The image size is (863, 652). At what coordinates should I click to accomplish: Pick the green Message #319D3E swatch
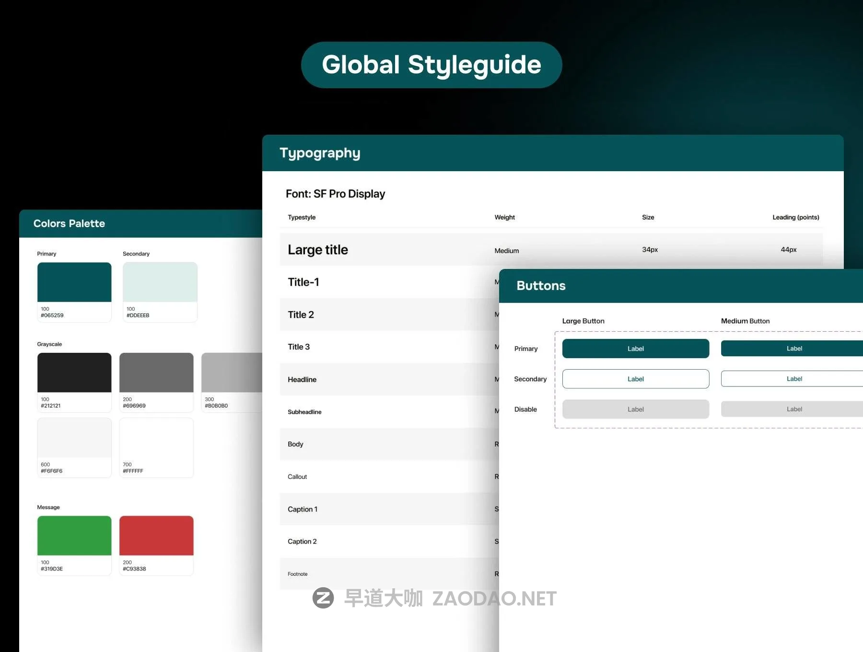74,536
